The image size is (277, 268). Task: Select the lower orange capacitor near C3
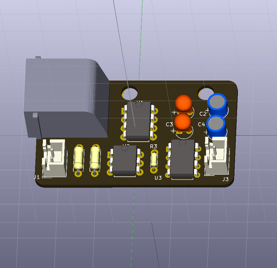click(183, 122)
